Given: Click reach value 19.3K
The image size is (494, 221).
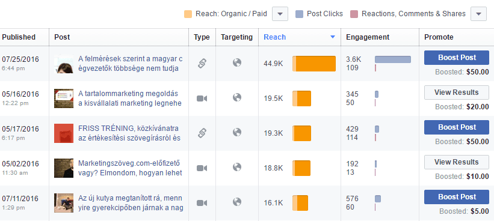Looking at the screenshot, I should pyautogui.click(x=273, y=133).
